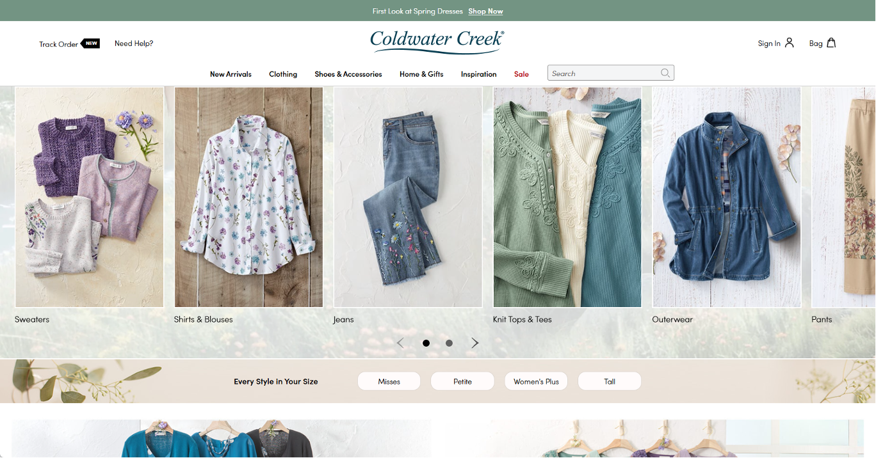Open the New Arrivals menu
This screenshot has height=458, width=876.
[231, 74]
